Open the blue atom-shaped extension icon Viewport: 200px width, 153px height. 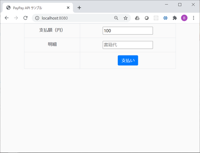click(x=165, y=18)
